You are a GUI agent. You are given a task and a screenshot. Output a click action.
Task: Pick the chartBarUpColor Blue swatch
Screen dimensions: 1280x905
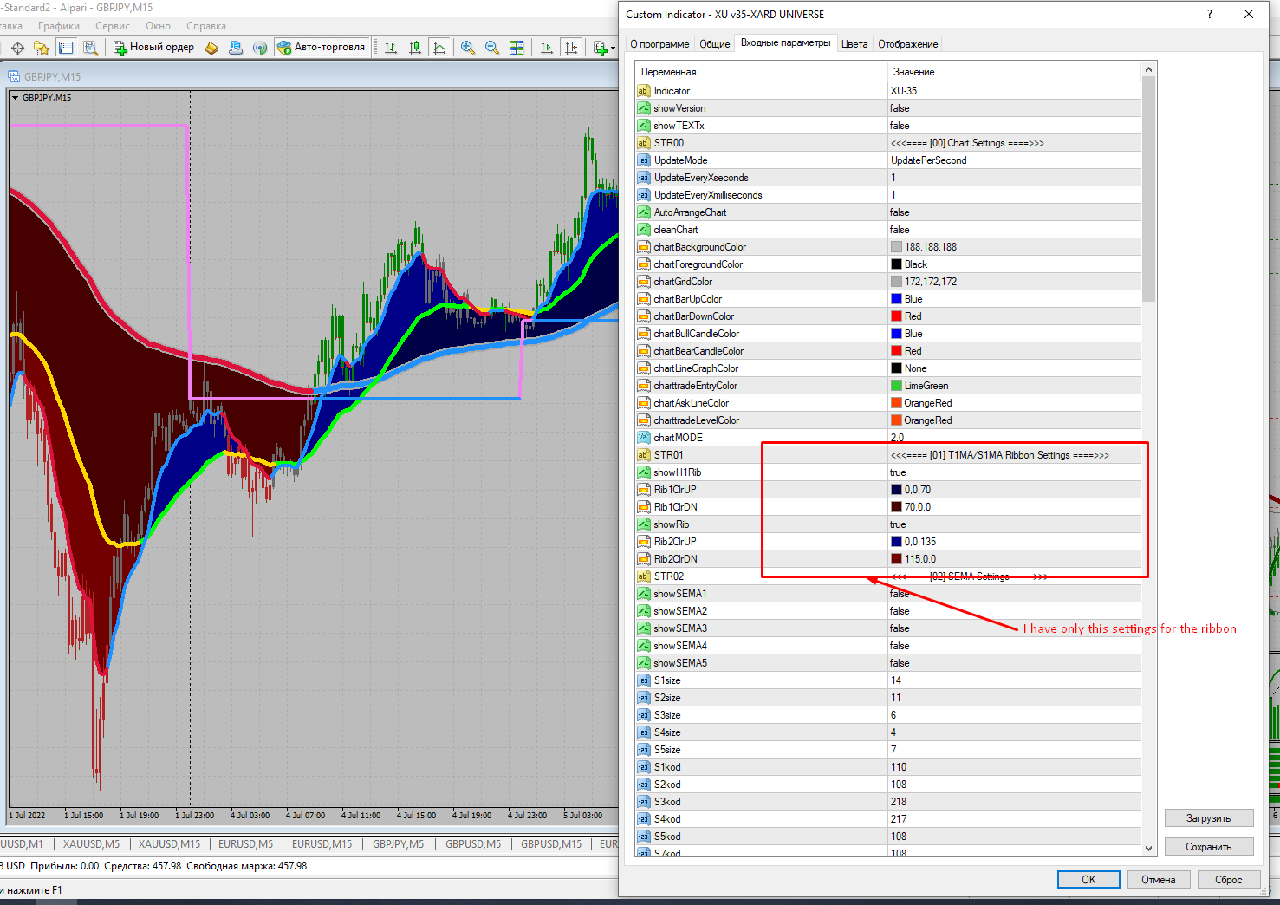click(896, 299)
